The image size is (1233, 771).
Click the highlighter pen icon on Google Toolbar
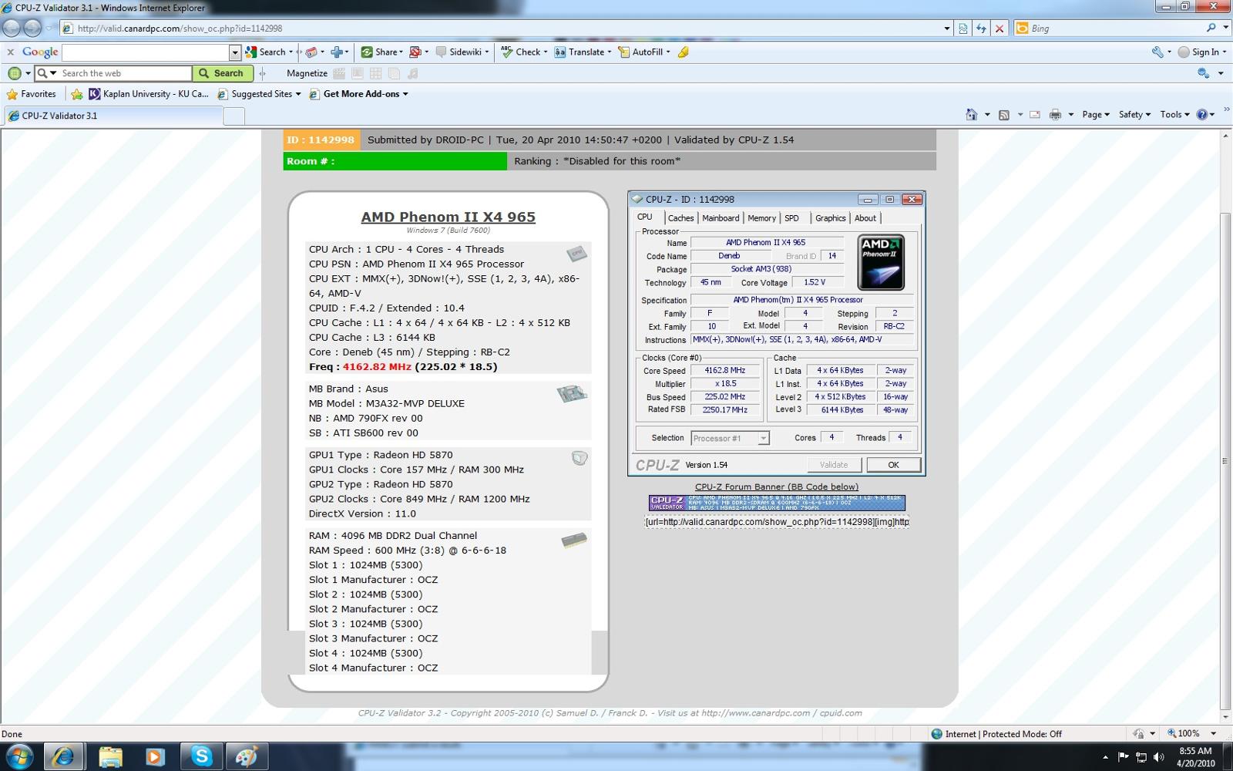click(x=684, y=52)
